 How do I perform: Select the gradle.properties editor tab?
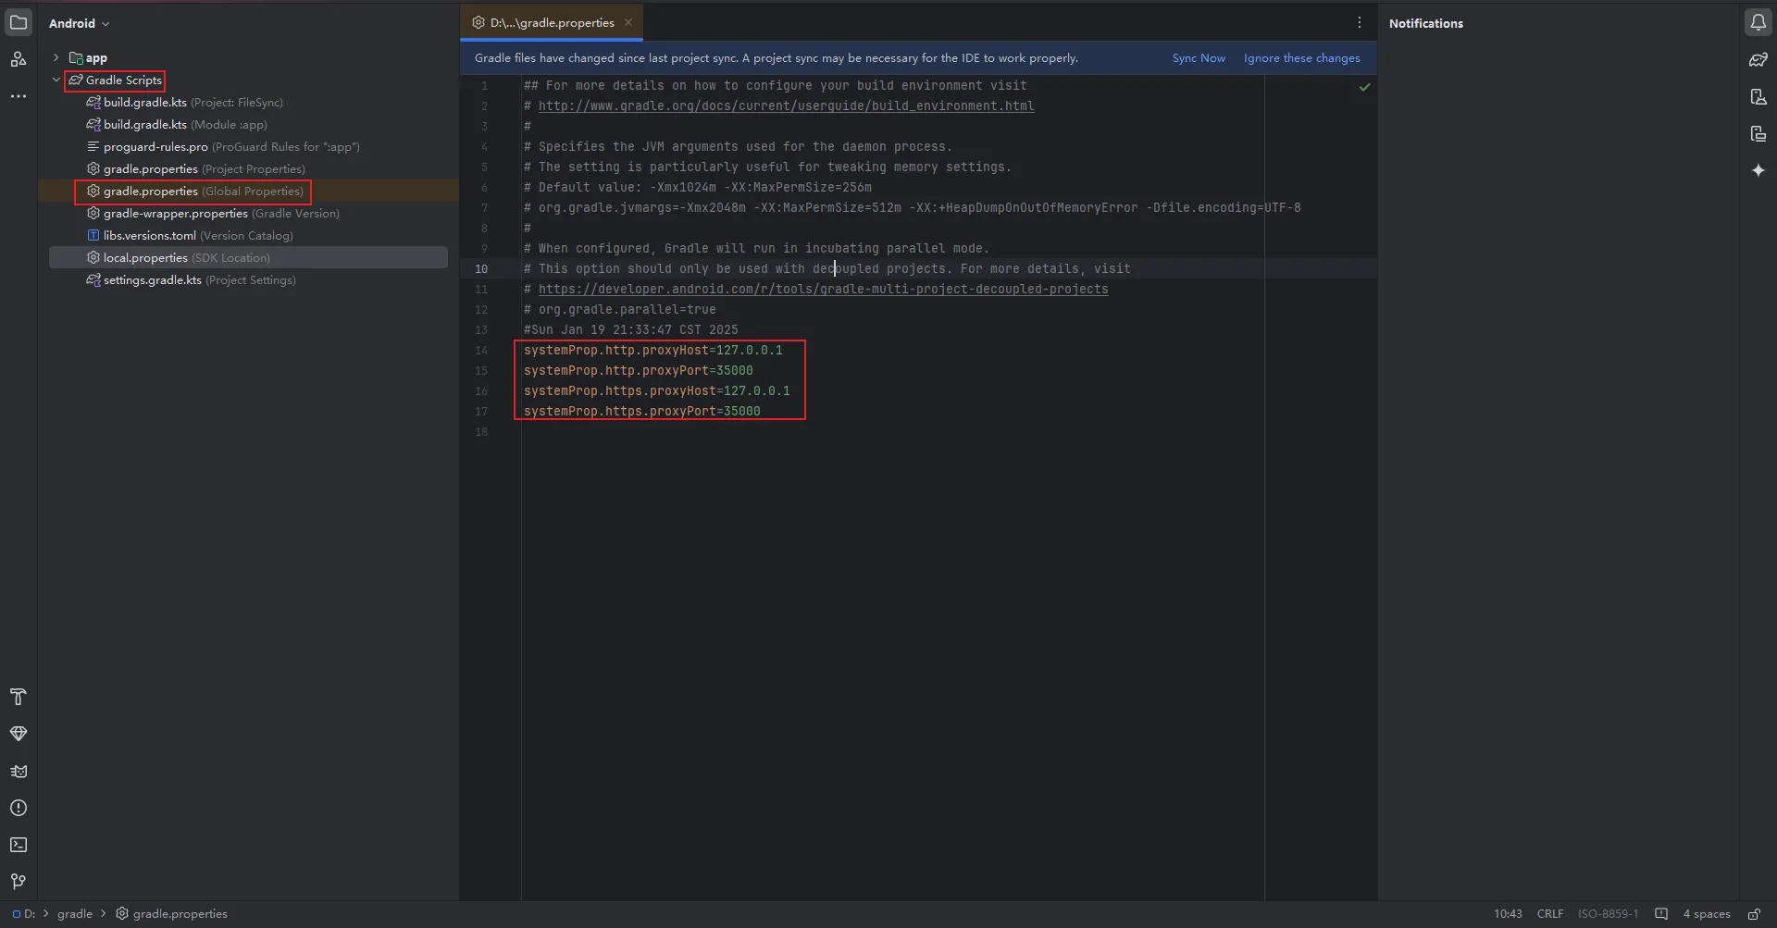[x=552, y=23]
